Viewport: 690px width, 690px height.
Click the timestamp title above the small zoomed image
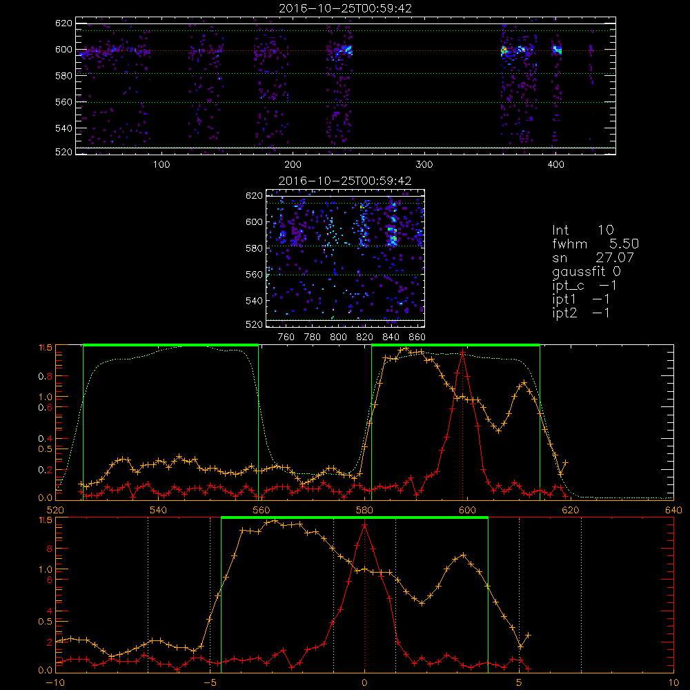click(x=345, y=181)
